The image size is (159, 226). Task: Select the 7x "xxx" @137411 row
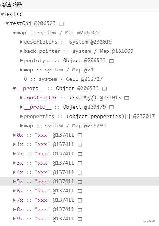click(79, 200)
